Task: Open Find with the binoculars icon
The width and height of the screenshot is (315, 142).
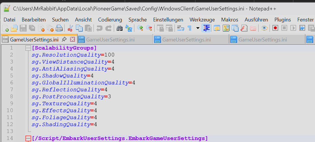Action: coord(120,28)
